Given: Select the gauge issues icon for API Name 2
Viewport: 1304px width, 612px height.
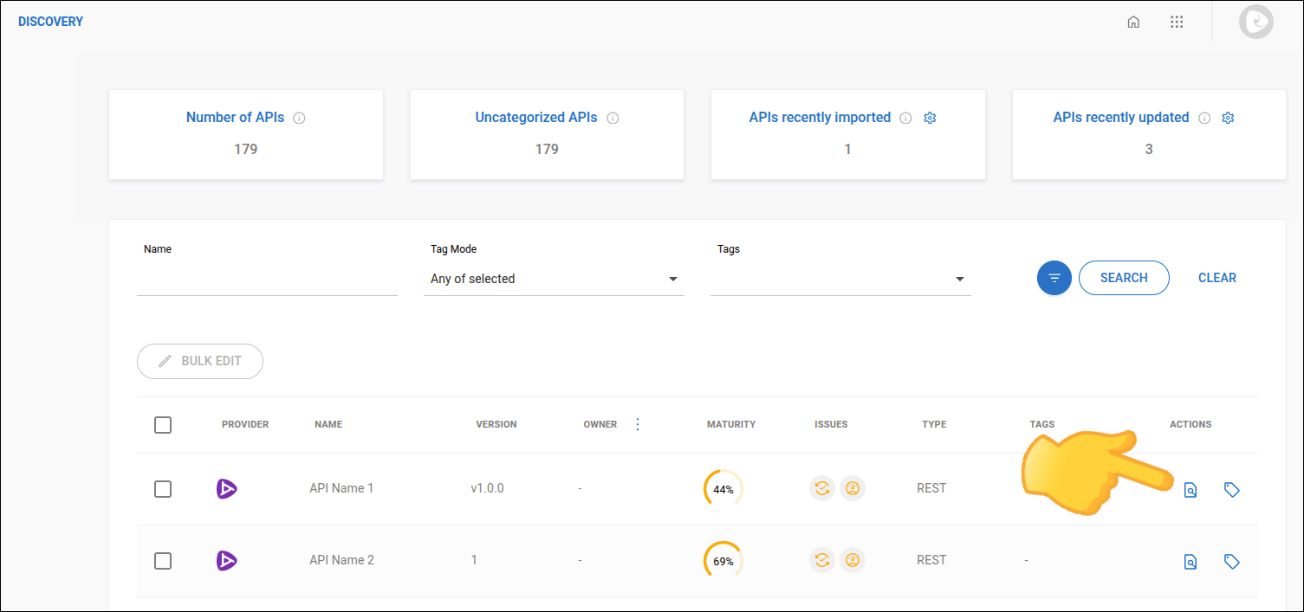Looking at the screenshot, I should pos(853,560).
